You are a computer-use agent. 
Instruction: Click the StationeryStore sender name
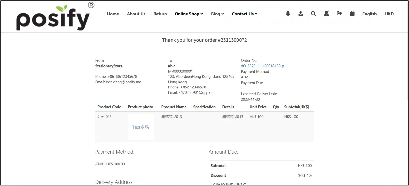coord(109,66)
